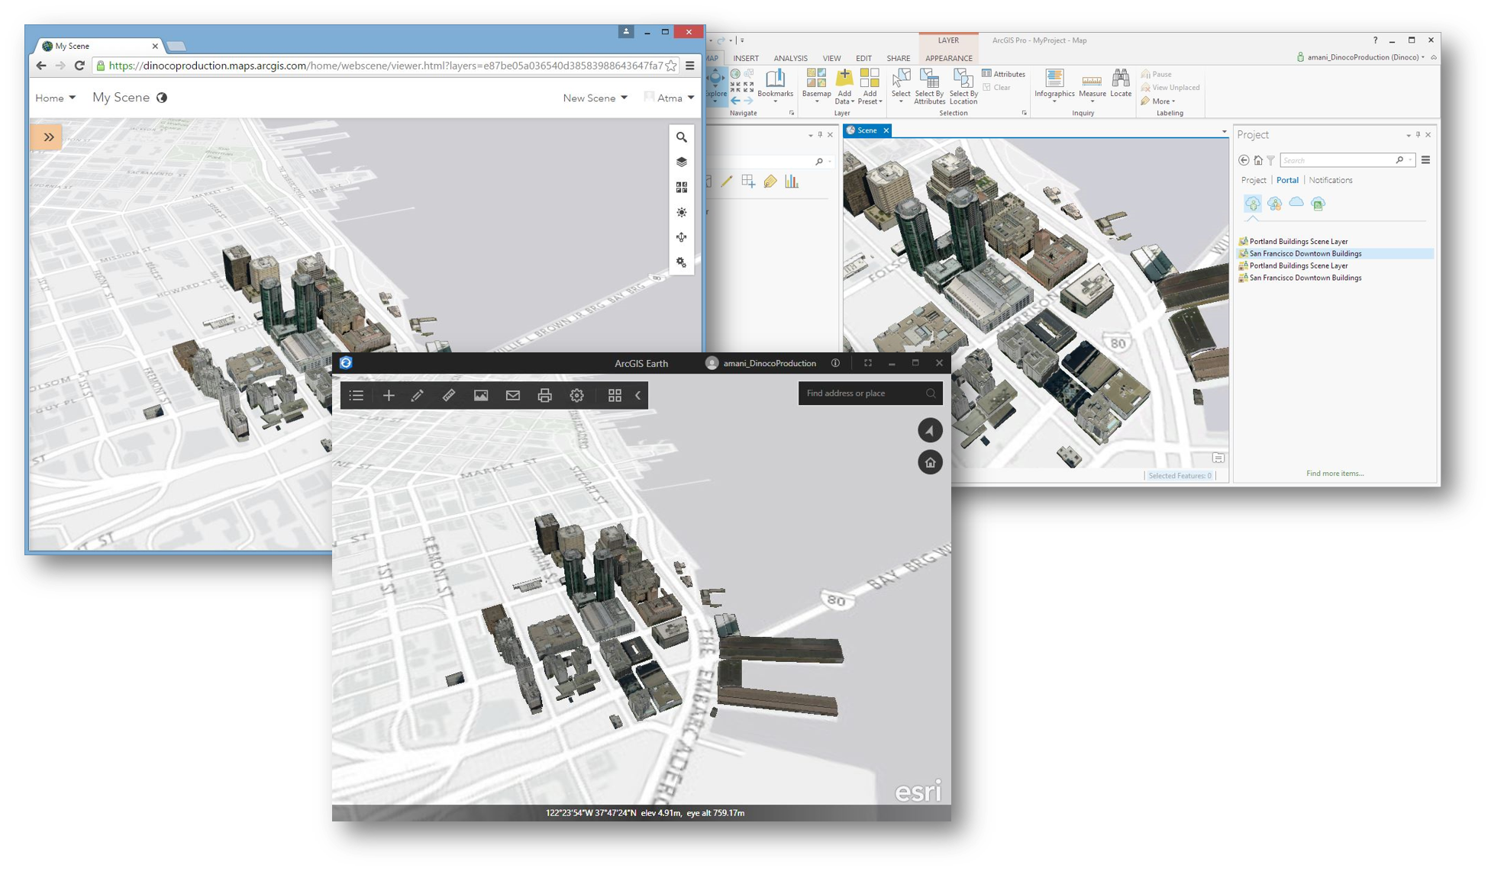
Task: Toggle full screen in ArcGIS Earth title bar
Action: 868,363
